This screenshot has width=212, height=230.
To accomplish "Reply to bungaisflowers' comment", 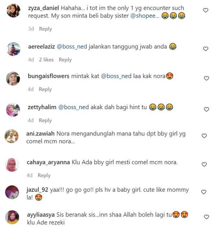I will click(45, 89).
